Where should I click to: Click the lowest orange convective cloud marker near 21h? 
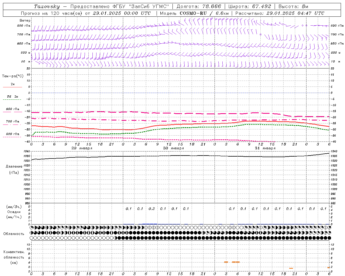tap(291, 268)
